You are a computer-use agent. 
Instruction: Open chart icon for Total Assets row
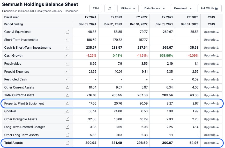67,143
